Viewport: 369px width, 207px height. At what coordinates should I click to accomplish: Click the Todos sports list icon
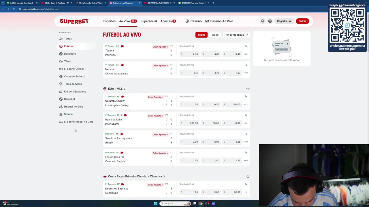61,39
